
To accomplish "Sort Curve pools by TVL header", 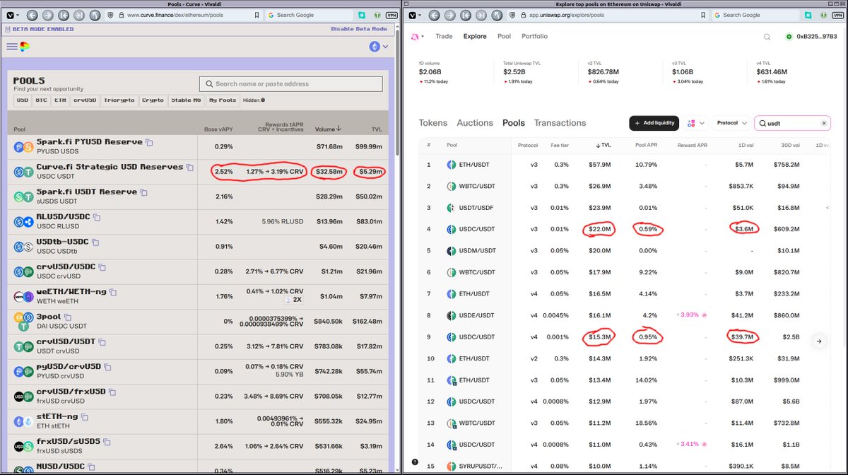I will tap(377, 129).
